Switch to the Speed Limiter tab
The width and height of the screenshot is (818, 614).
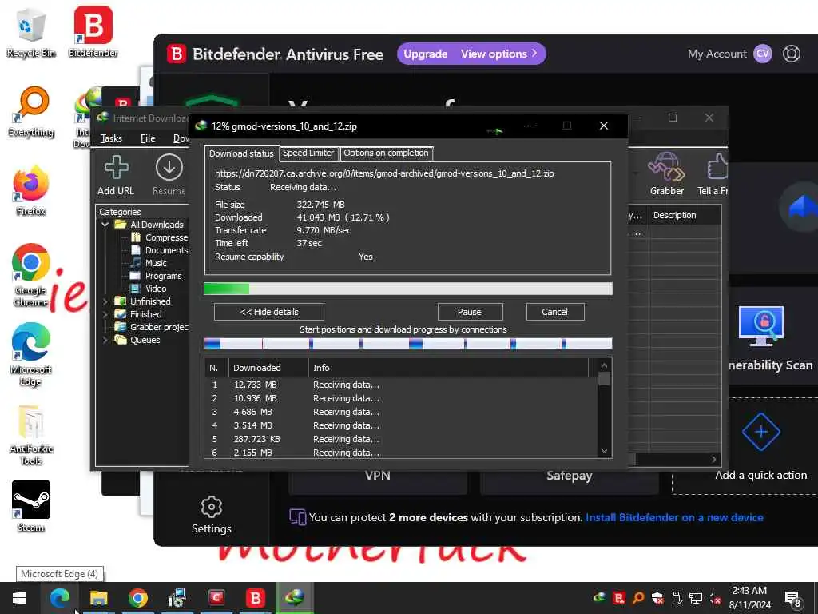[x=308, y=153]
